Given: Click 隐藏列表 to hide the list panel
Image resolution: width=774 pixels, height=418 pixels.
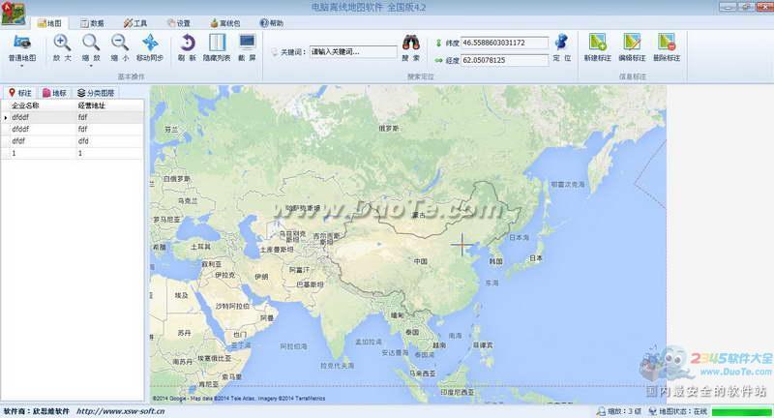Looking at the screenshot, I should point(217,43).
